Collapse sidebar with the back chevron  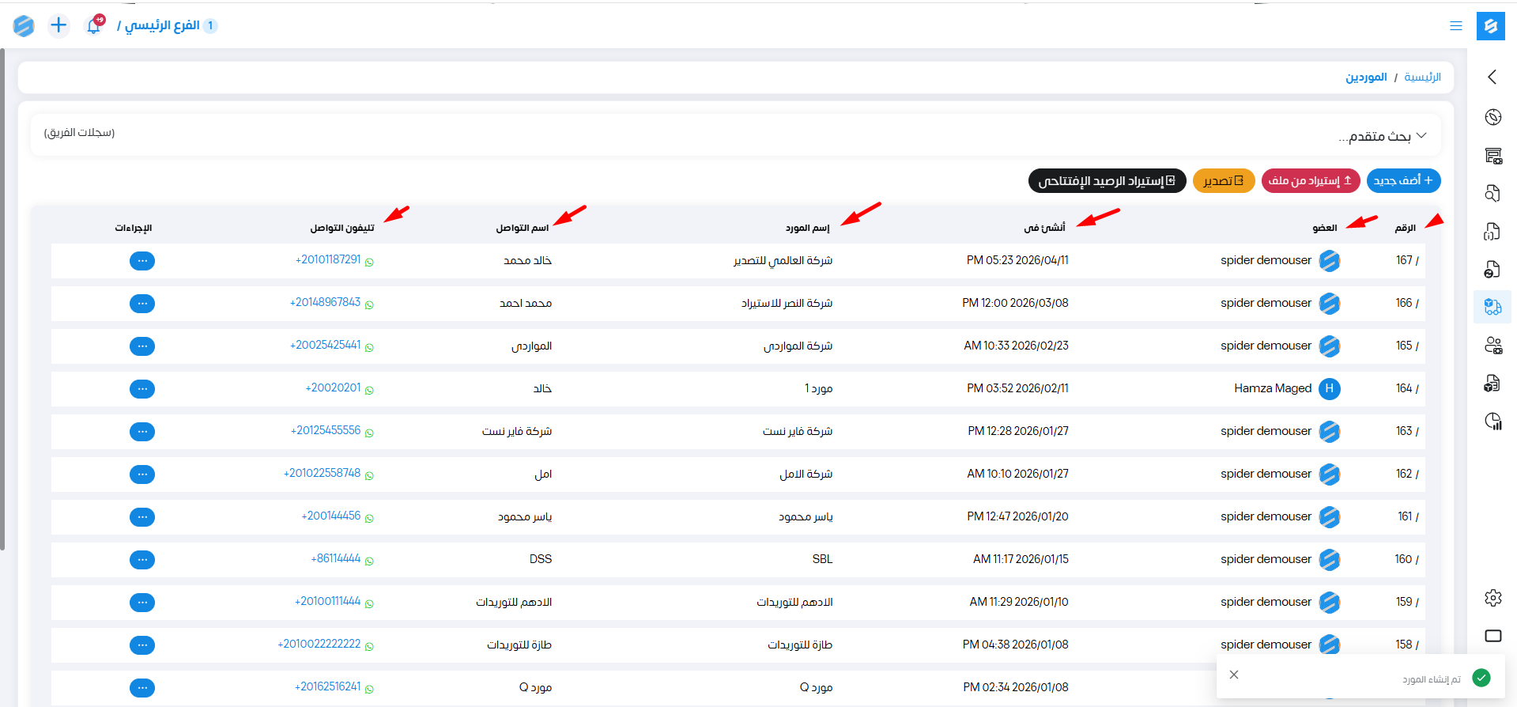point(1492,77)
